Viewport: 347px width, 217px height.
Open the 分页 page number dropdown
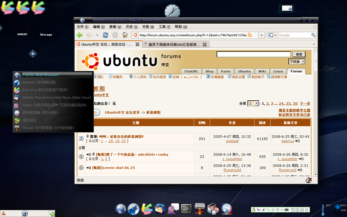click(253, 103)
